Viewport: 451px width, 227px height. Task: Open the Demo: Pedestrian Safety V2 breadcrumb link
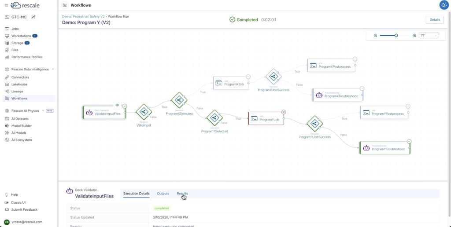83,16
